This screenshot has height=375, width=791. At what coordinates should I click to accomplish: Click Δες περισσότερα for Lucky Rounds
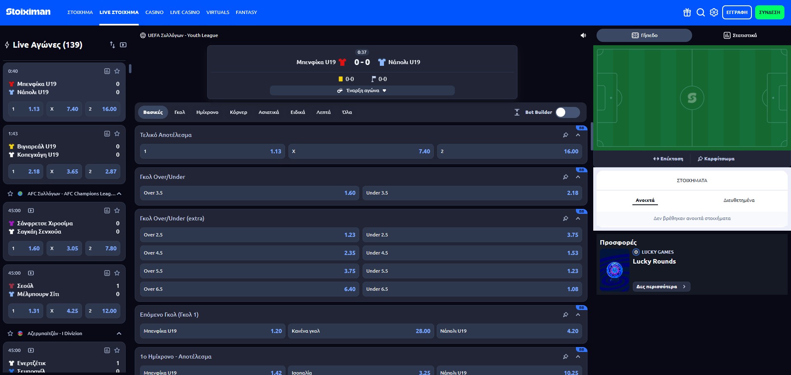pyautogui.click(x=661, y=287)
